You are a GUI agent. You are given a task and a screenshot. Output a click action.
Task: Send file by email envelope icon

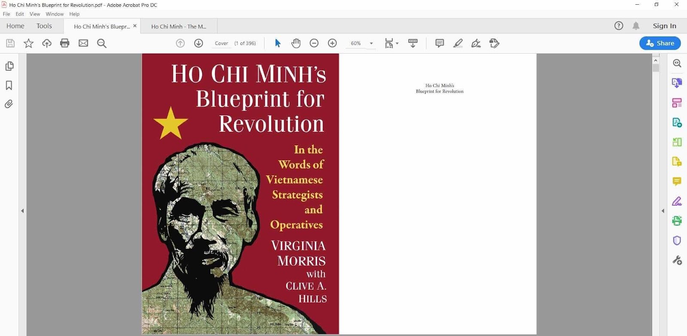coord(83,43)
